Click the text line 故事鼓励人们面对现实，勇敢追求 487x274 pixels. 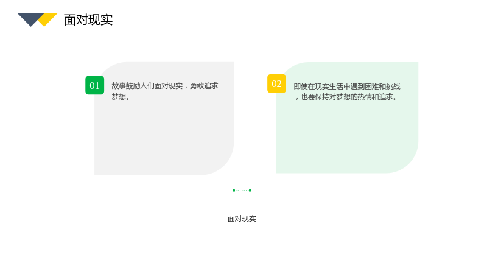165,86
